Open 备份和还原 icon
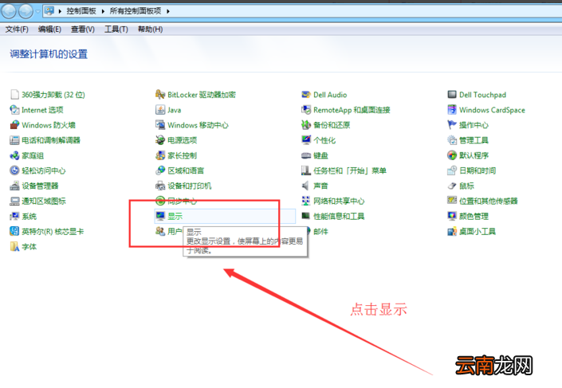Screen dimensions: 562x388 click(x=306, y=125)
